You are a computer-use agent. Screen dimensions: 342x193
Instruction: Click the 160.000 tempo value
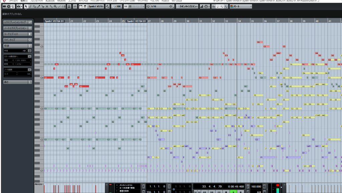[x=256, y=186]
